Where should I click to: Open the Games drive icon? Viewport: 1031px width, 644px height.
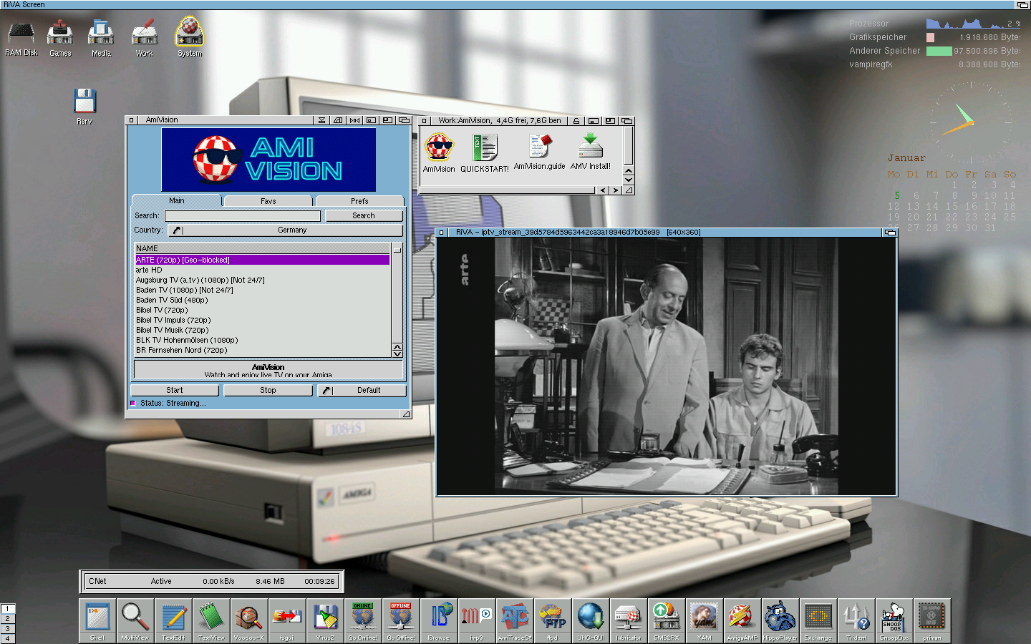pos(60,37)
